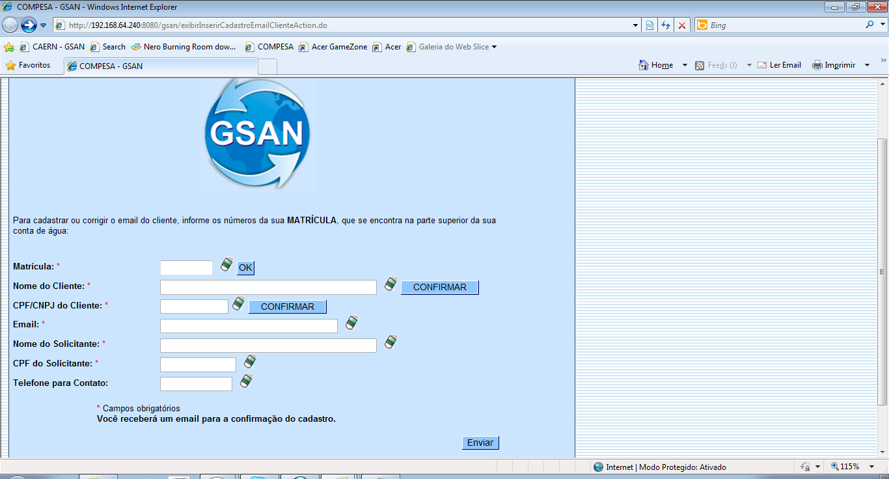889x479 pixels.
Task: Expand the Imprimir dropdown arrow
Action: pos(867,65)
